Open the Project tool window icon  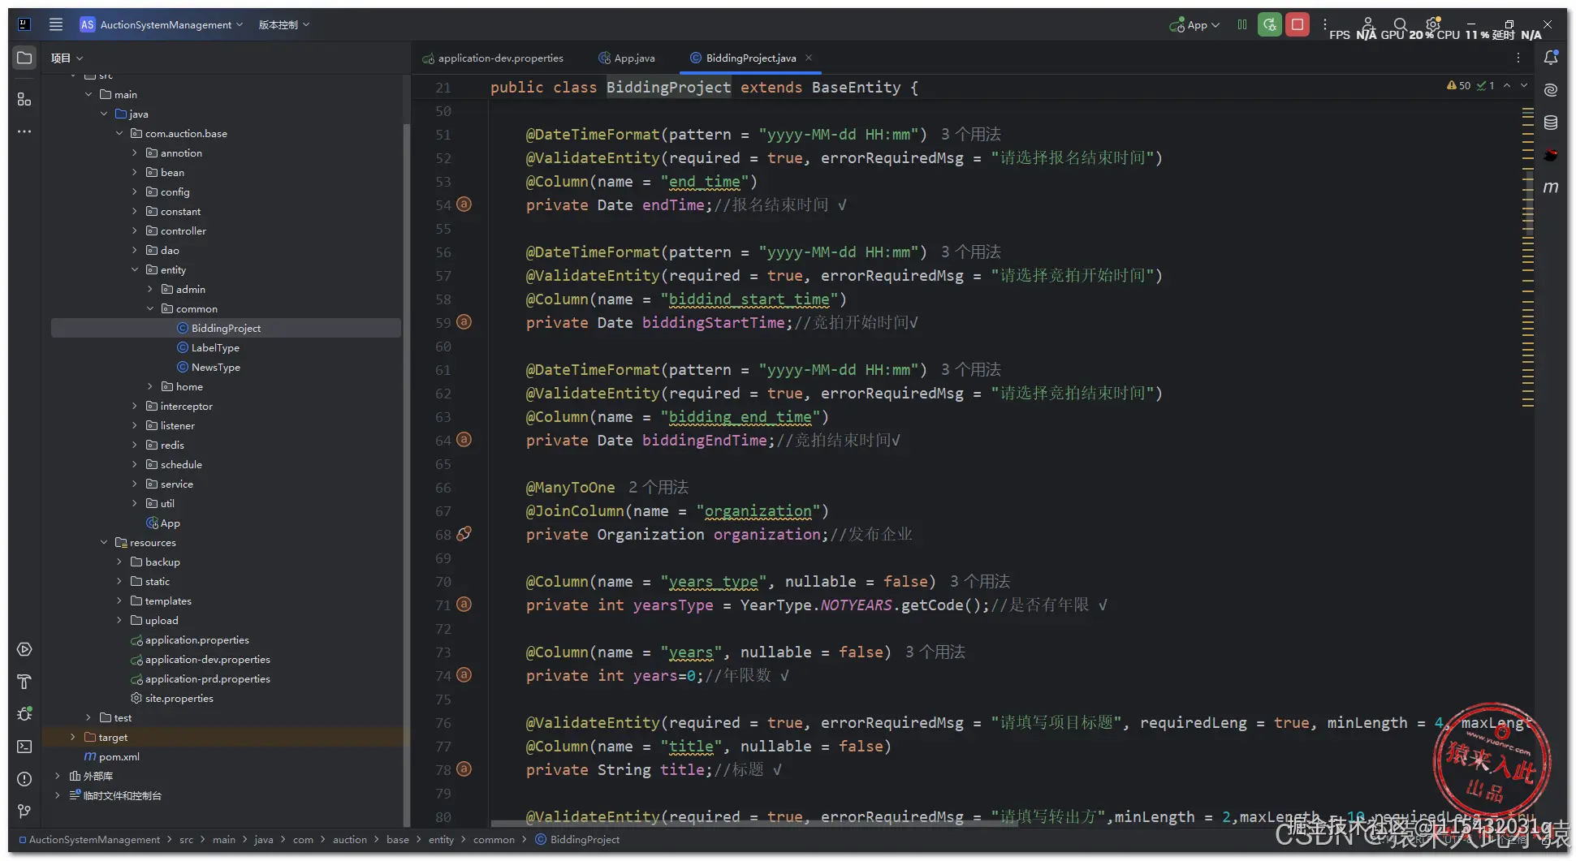pyautogui.click(x=24, y=58)
